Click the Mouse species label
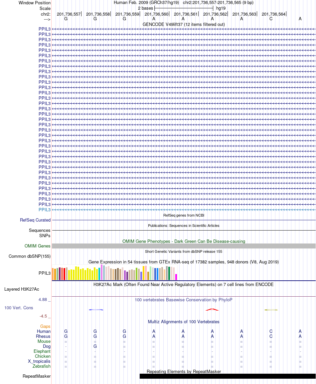The height and width of the screenshot is (384, 316). 44,341
